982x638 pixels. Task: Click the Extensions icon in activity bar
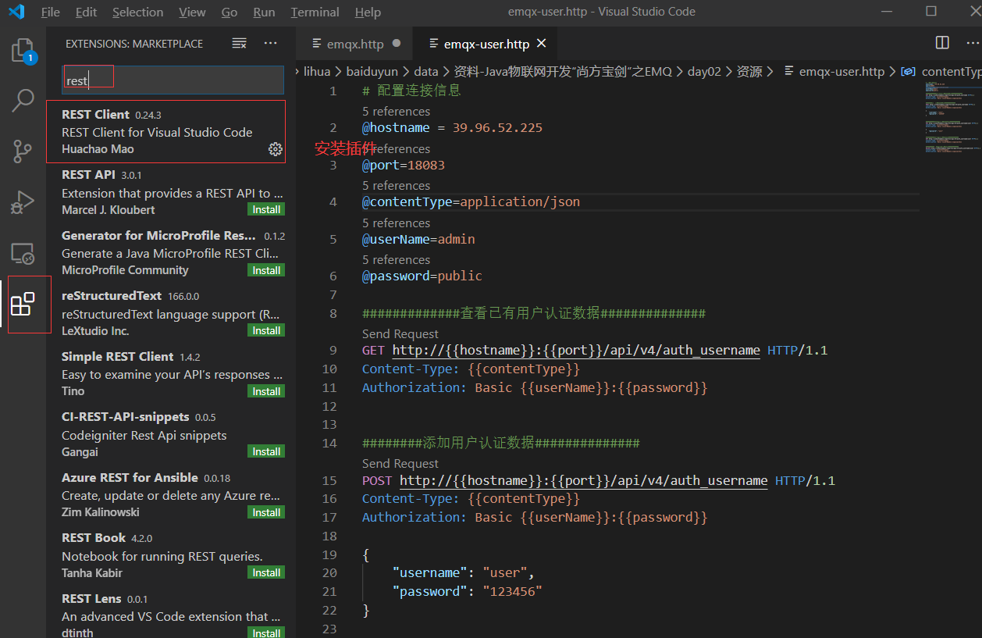[23, 305]
